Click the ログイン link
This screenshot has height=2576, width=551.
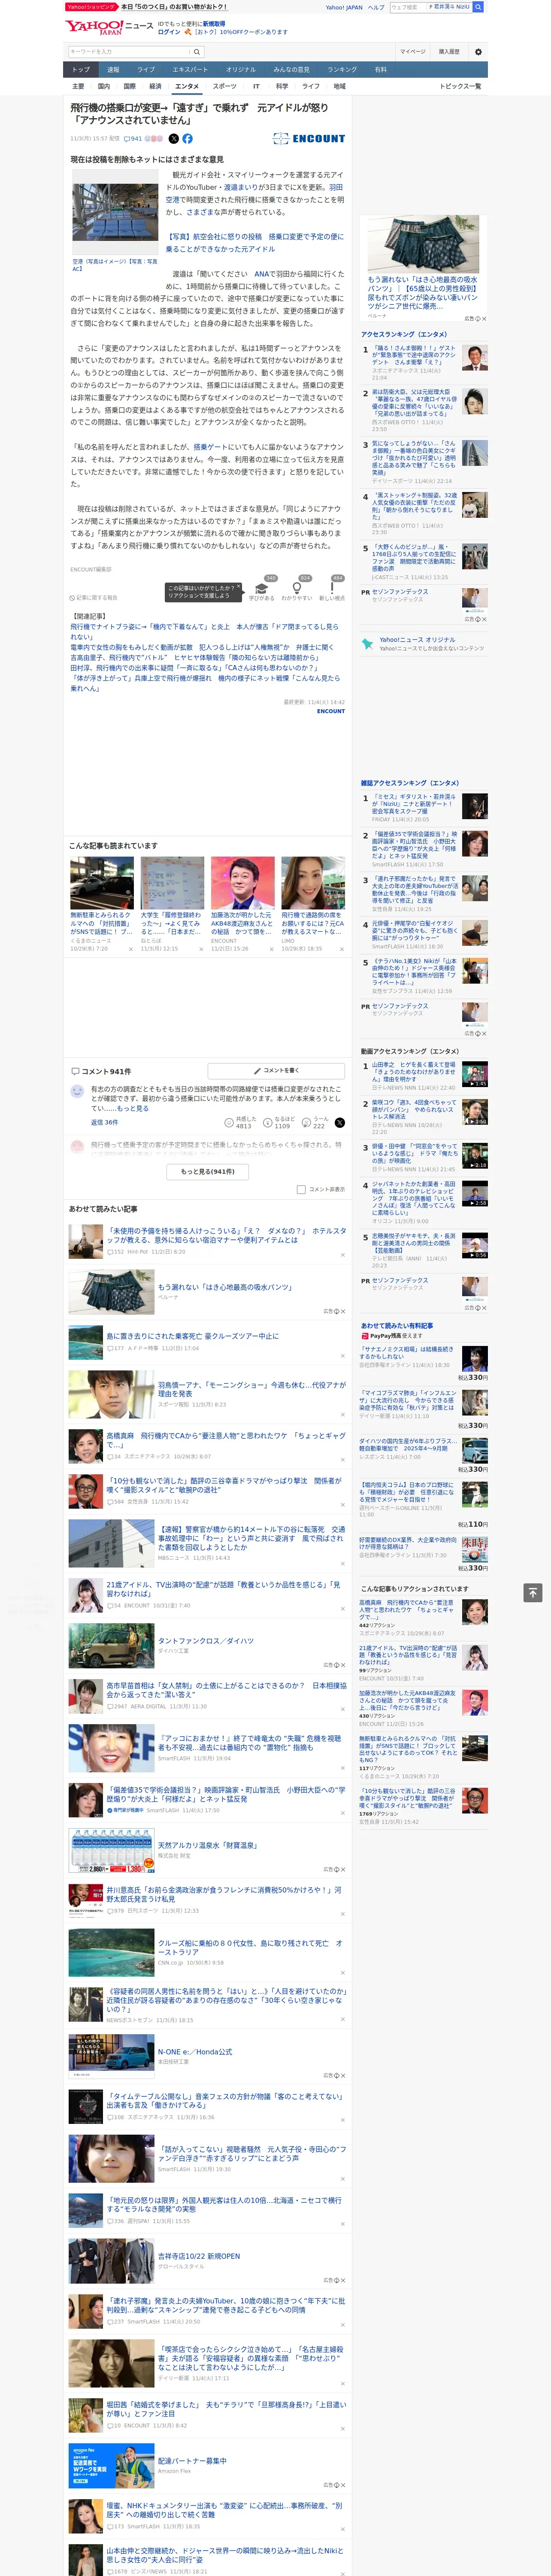tap(169, 32)
